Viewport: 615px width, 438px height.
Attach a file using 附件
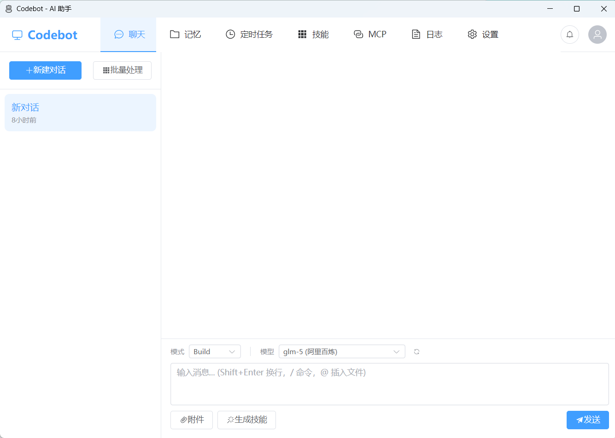tap(191, 420)
